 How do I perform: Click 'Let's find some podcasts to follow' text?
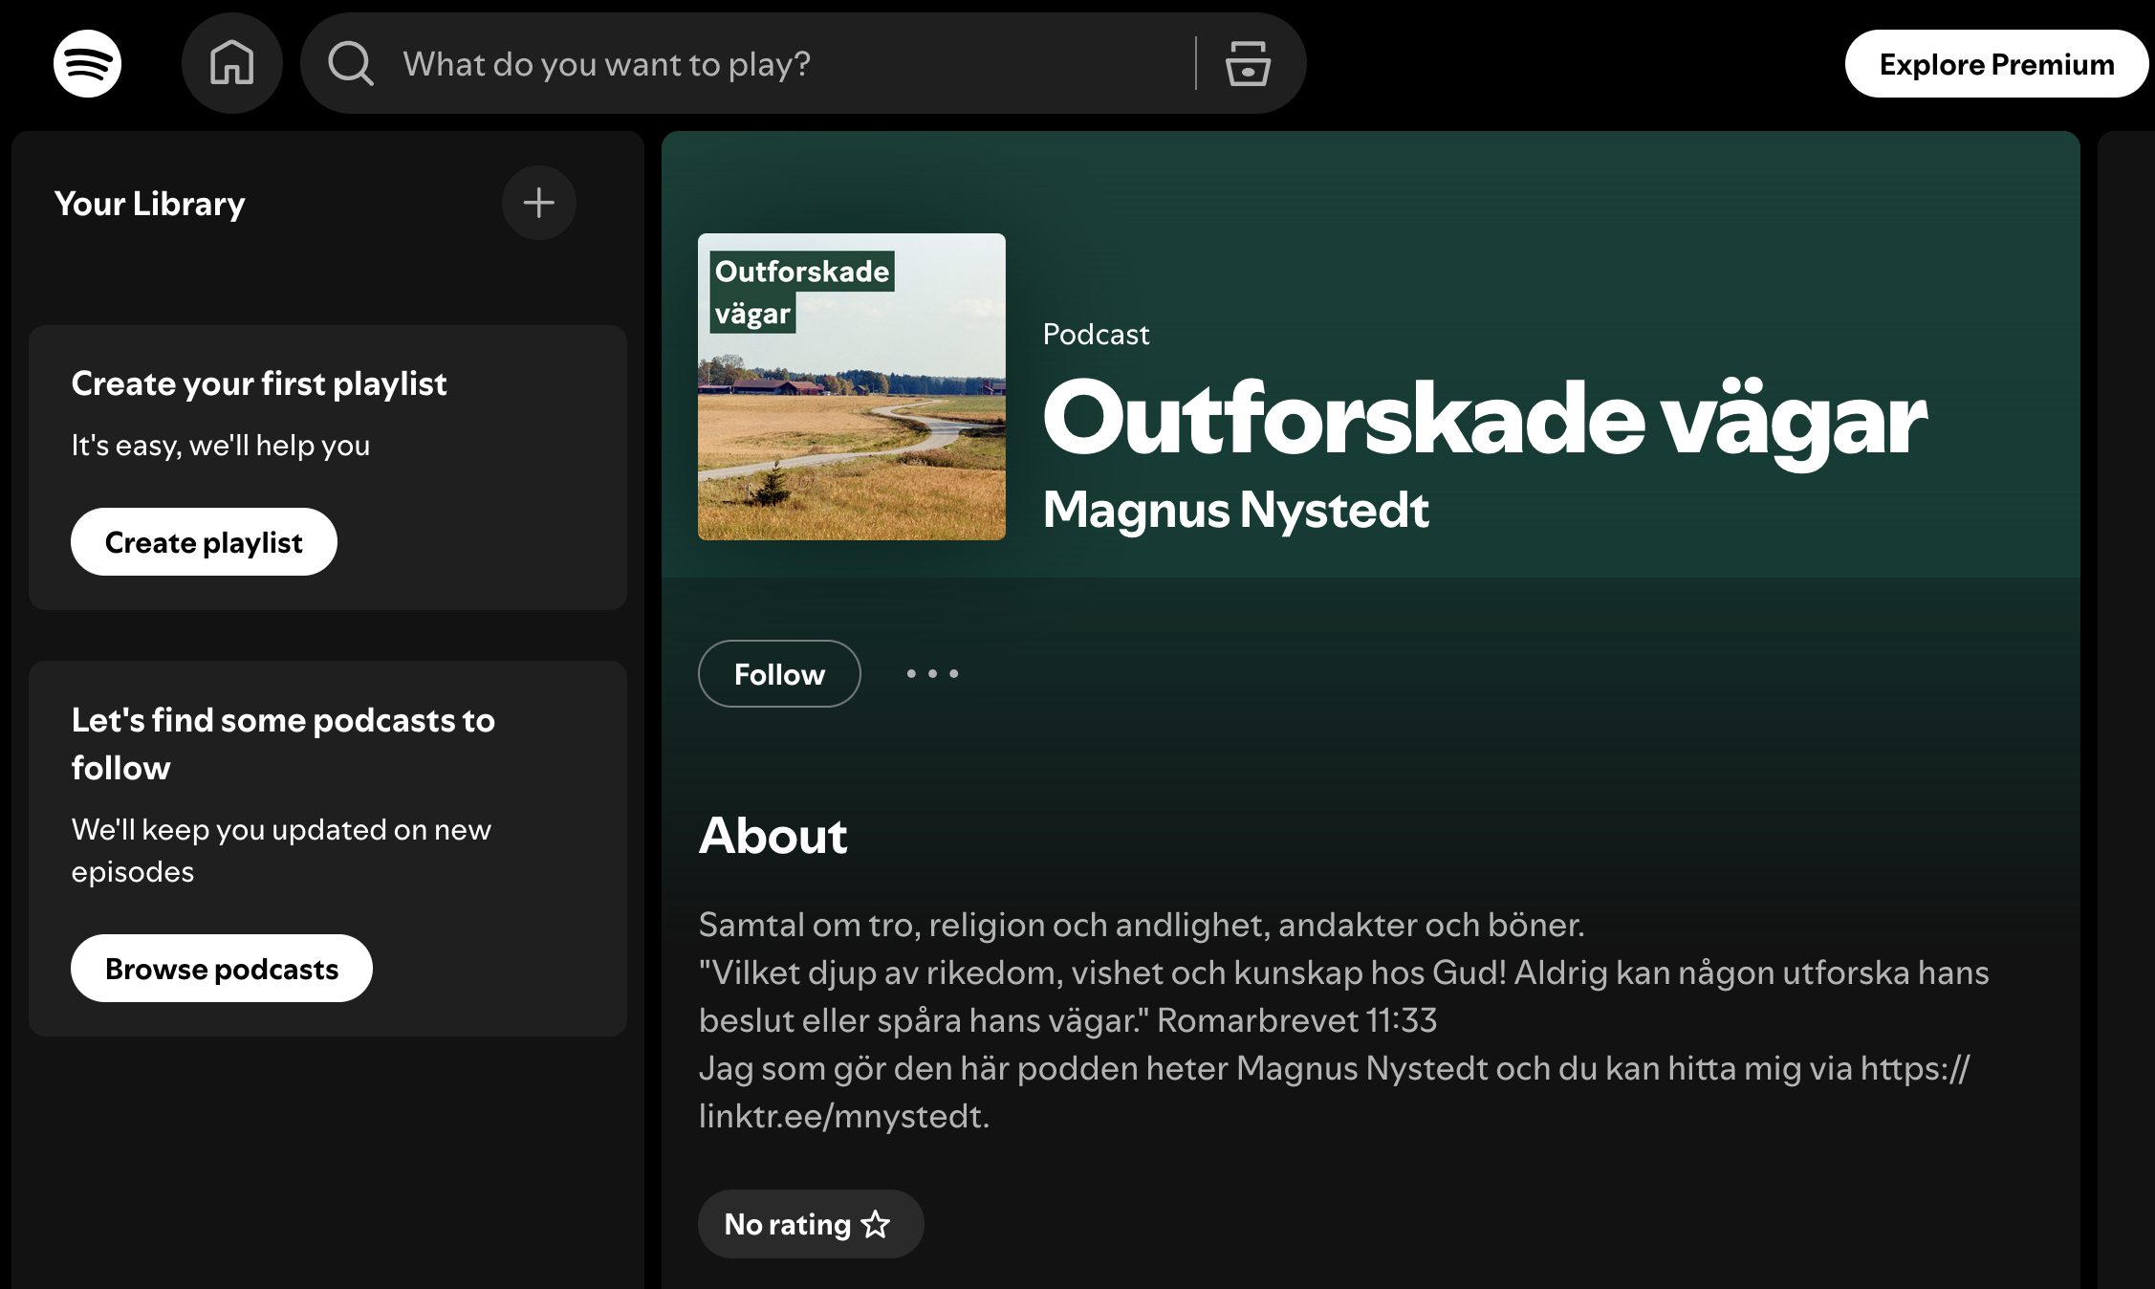tap(283, 744)
